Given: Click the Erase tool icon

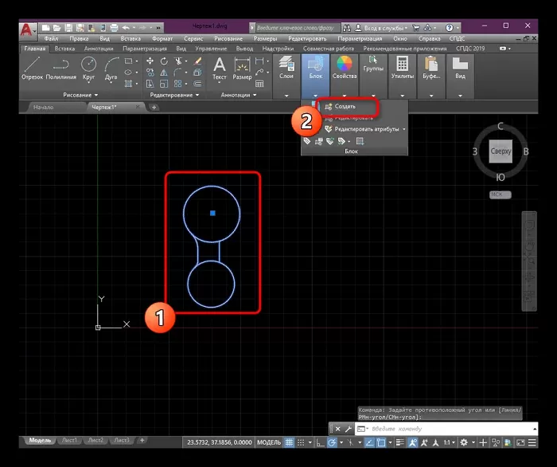Looking at the screenshot, I should click(x=197, y=61).
